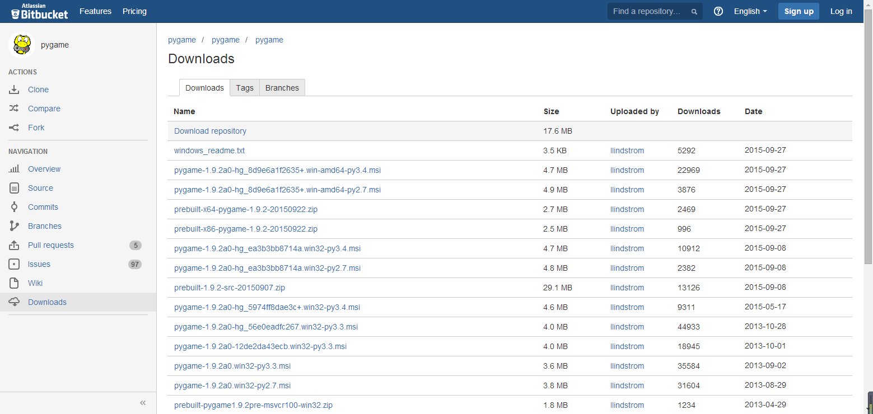Click the Pull requests upload icon
This screenshot has width=873, height=414.
click(14, 245)
